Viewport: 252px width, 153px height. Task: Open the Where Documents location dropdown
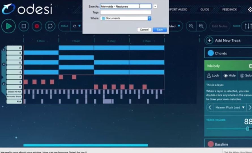(126, 18)
